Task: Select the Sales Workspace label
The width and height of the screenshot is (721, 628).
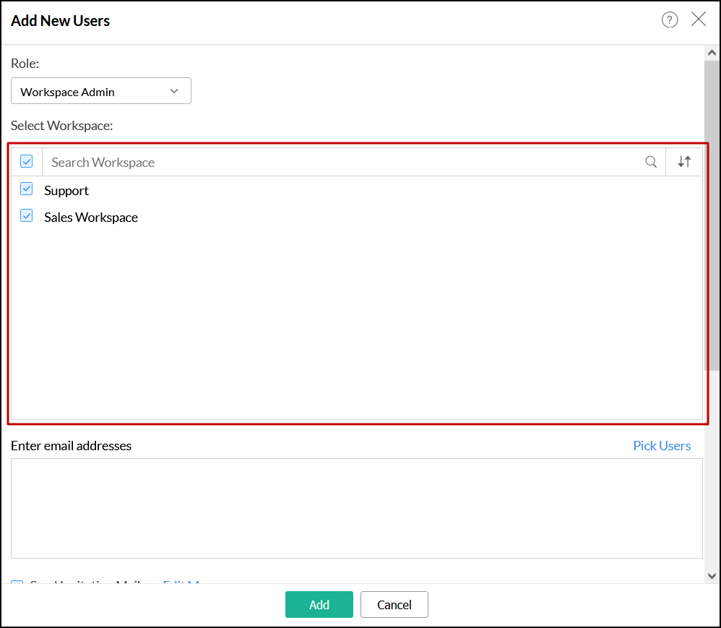Action: point(91,218)
